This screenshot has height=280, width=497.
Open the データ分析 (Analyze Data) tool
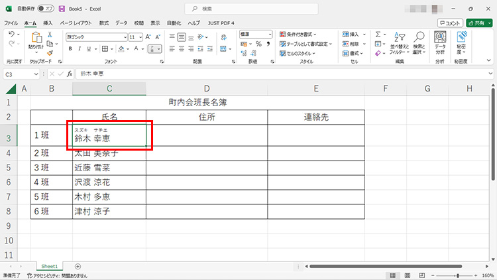click(440, 44)
